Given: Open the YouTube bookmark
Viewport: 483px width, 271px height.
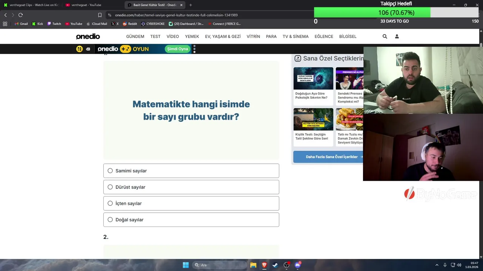Looking at the screenshot, I should [74, 24].
